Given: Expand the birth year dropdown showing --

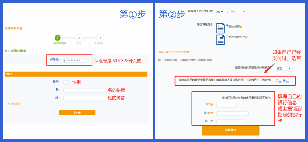Looking at the screenshot, I should [240, 12].
